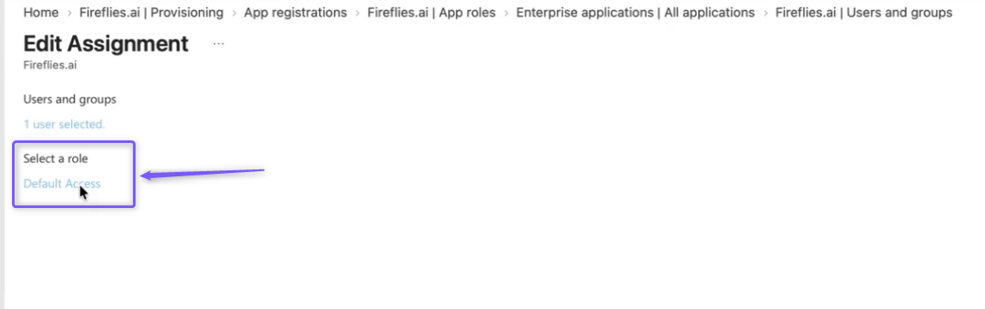Click the Users and groups section label
This screenshot has height=309, width=985.
(x=69, y=99)
